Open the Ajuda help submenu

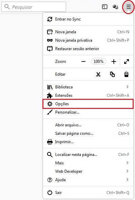[88, 180]
